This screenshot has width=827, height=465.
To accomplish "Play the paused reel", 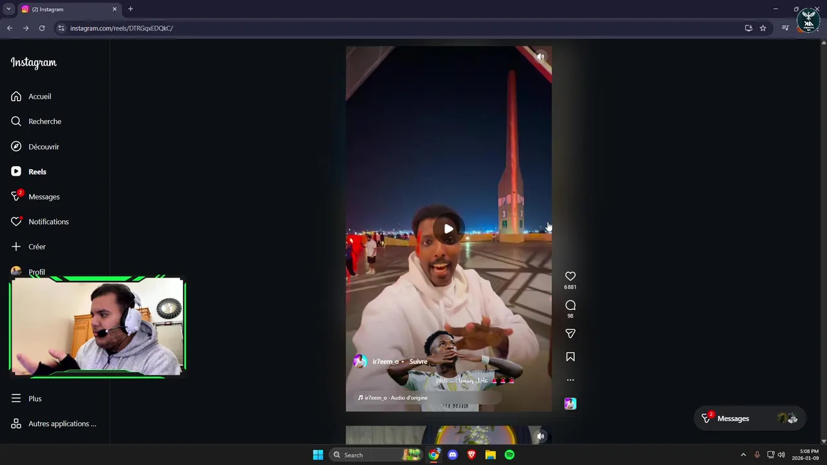I will tap(448, 229).
